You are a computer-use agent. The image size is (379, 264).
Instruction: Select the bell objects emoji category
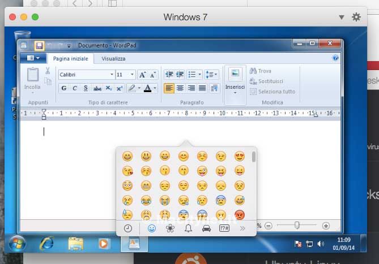(189, 228)
